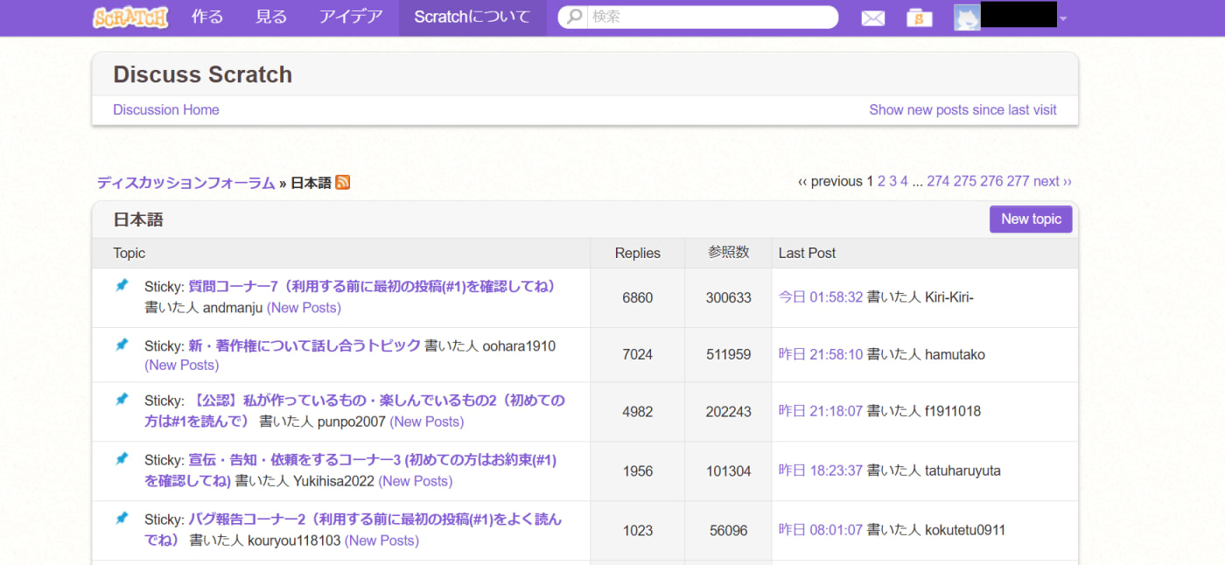
Task: Go to page 2 of topics
Action: point(882,181)
